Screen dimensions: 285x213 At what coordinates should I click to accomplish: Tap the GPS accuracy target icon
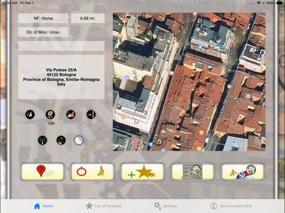[x=50, y=114]
